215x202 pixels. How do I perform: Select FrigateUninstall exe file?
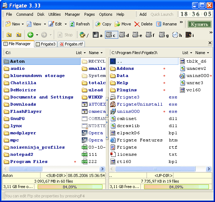144,104
